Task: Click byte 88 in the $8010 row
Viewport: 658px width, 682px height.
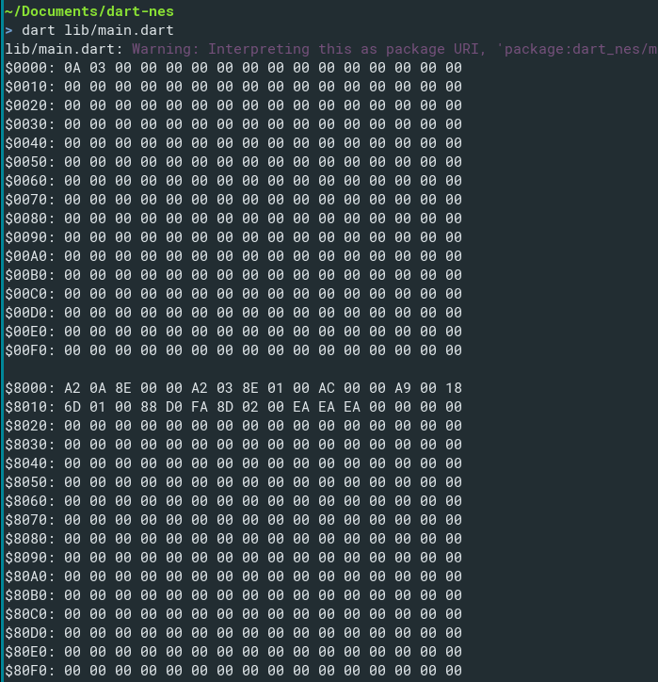Action: [x=149, y=407]
